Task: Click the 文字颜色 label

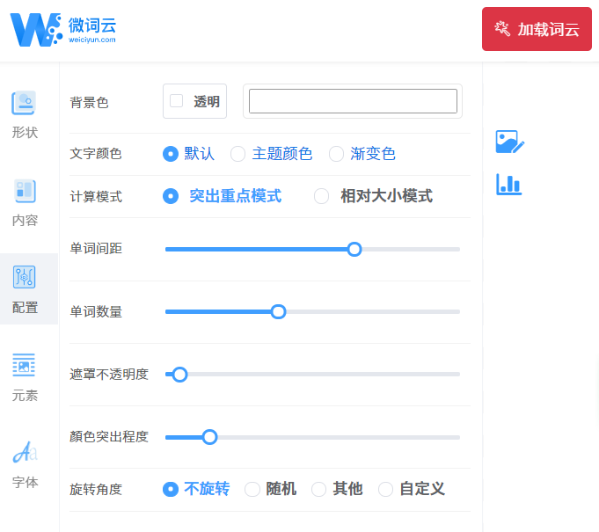Action: pos(96,154)
